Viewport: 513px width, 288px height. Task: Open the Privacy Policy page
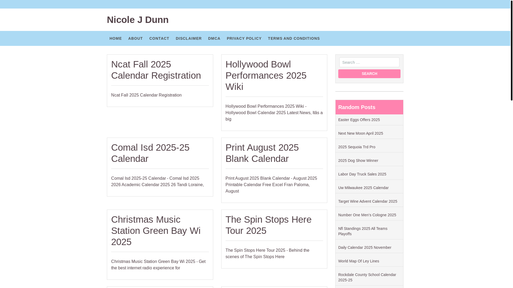point(244,38)
